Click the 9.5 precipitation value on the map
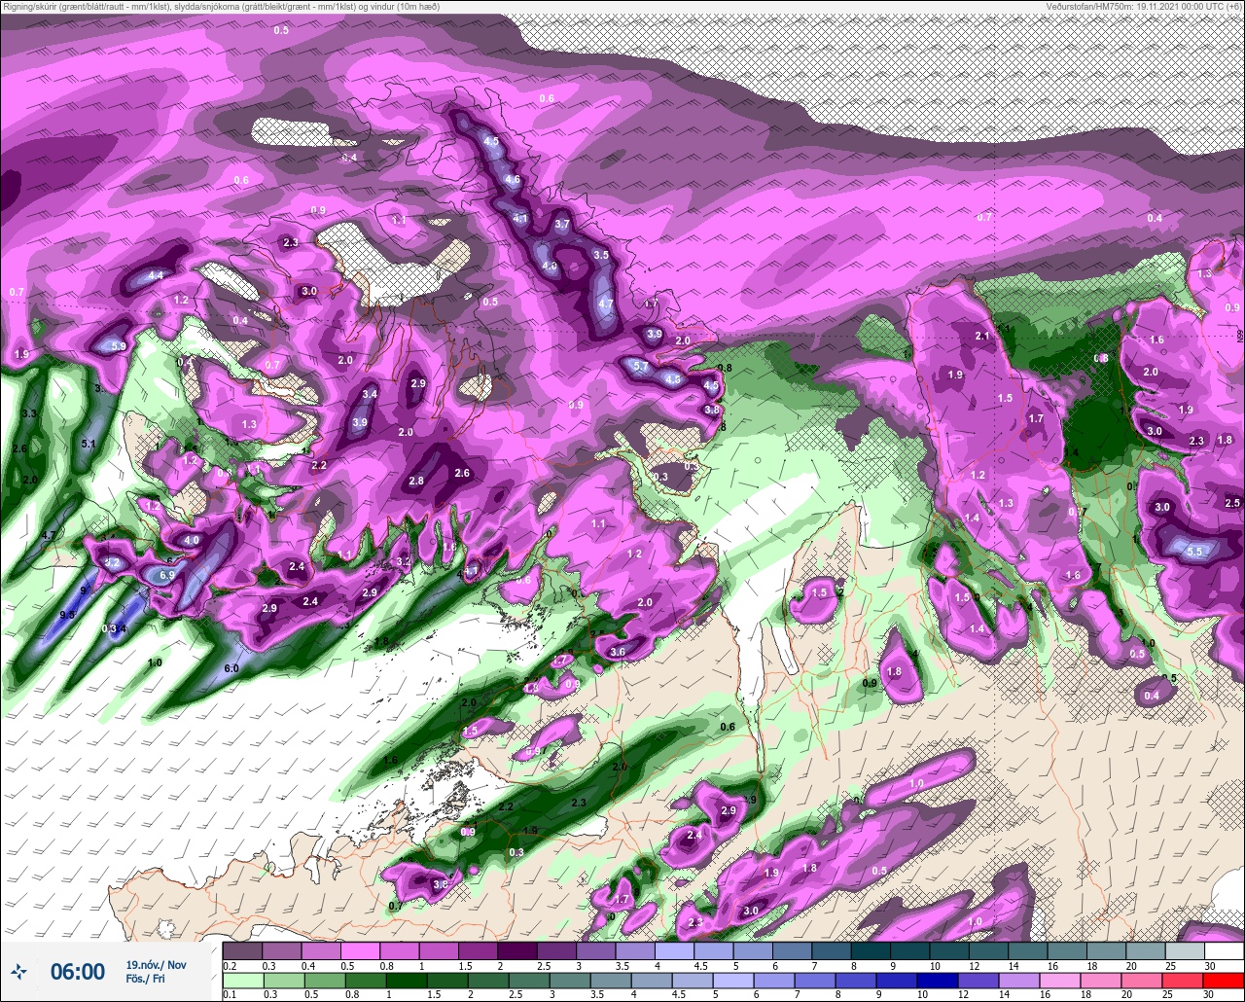The height and width of the screenshot is (1002, 1245). click(67, 615)
